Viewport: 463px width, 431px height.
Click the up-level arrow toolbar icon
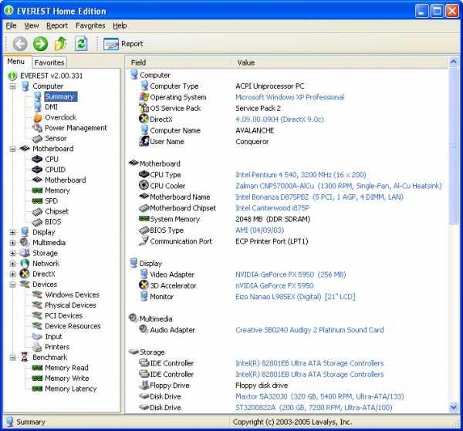tap(60, 44)
